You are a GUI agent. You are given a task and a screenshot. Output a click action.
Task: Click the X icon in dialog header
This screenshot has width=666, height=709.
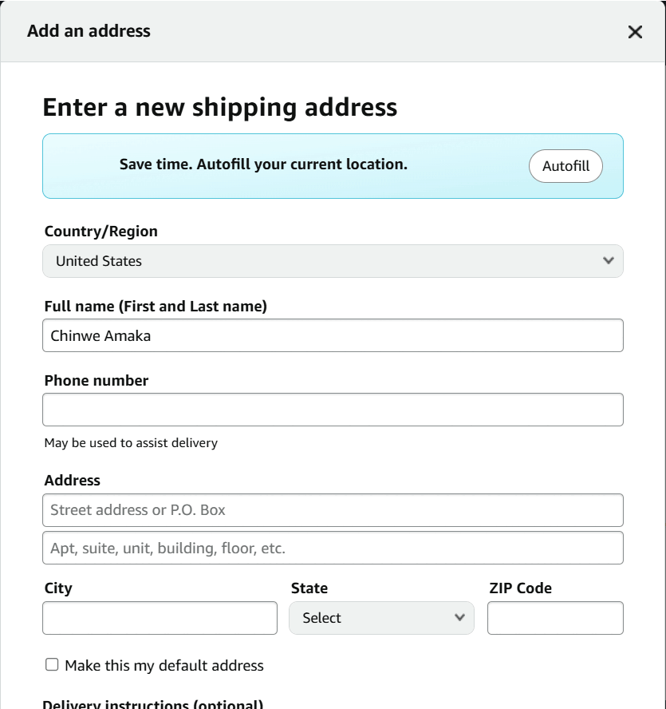(x=635, y=32)
